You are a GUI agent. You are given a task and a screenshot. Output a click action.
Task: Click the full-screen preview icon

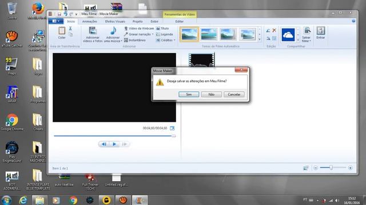coord(172,128)
